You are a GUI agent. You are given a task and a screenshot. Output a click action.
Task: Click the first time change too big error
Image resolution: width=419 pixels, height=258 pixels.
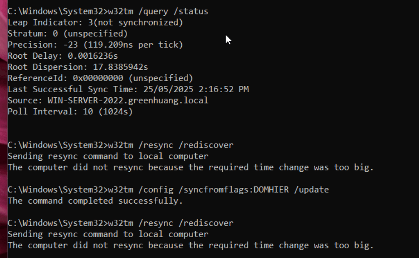[x=191, y=167]
